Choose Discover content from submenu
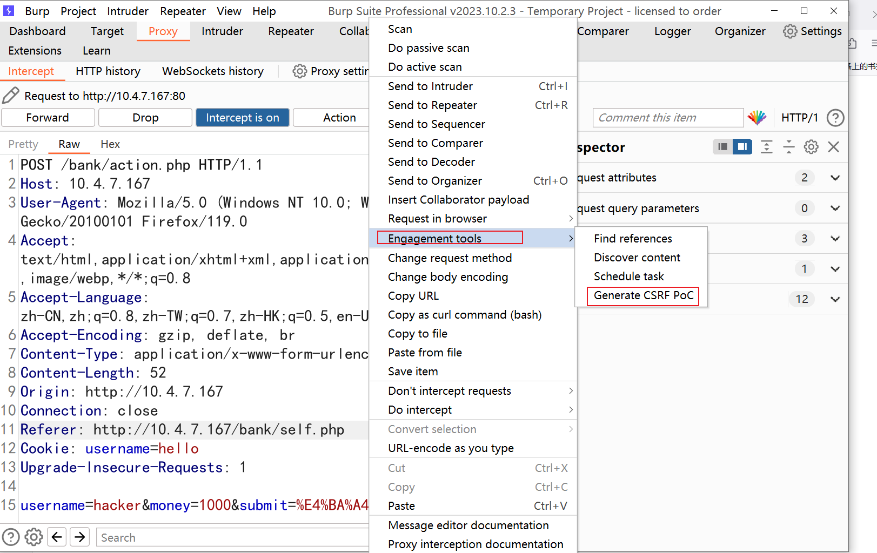 pyautogui.click(x=641, y=258)
